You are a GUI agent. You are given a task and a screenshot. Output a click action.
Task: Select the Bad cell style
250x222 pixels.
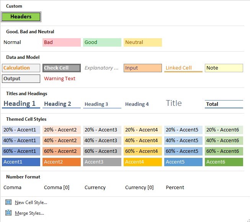coord(61,42)
